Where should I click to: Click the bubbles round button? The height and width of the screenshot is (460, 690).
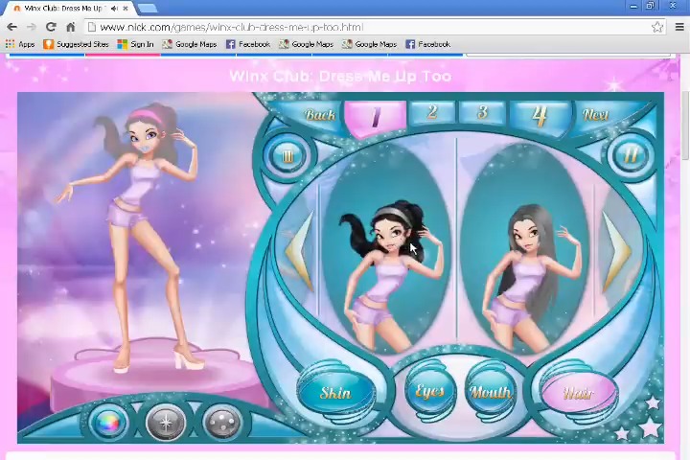pyautogui.click(x=222, y=422)
